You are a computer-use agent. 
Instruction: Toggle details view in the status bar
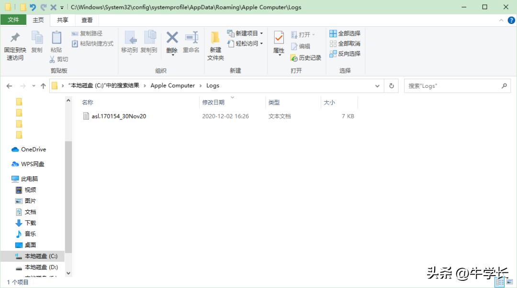tap(499, 282)
